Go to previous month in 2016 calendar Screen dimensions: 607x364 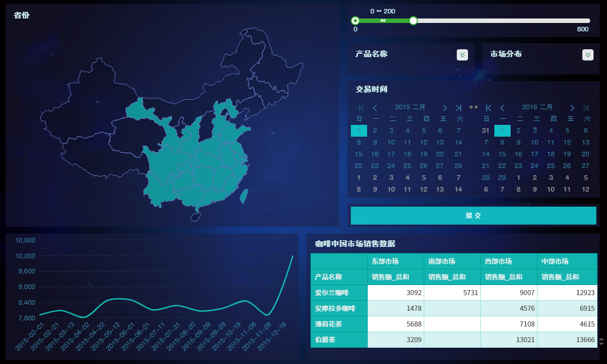[502, 108]
